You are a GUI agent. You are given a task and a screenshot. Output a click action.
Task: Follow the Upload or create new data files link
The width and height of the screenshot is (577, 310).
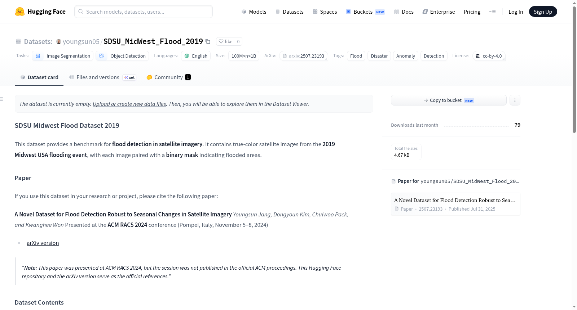tap(129, 104)
